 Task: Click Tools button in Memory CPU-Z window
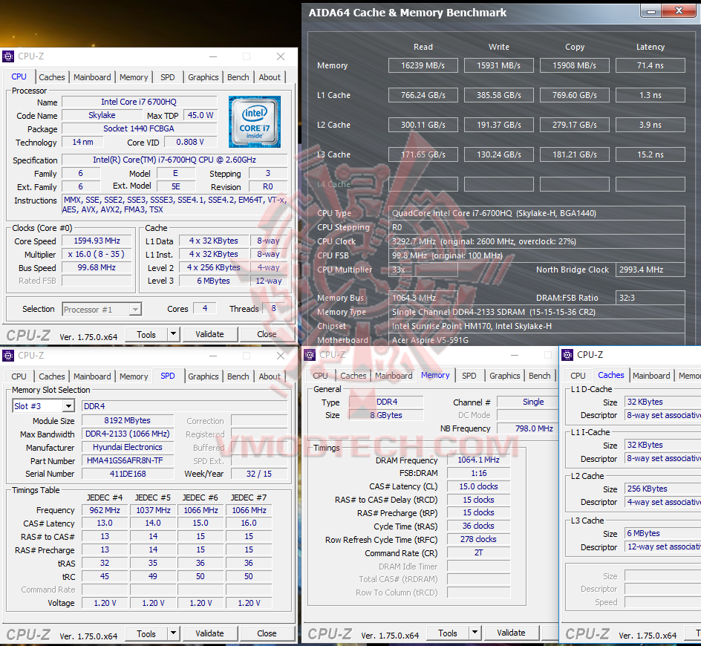(x=448, y=633)
